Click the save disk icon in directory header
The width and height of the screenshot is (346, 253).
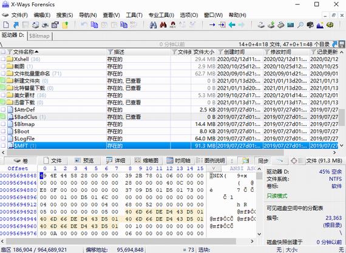point(342,44)
